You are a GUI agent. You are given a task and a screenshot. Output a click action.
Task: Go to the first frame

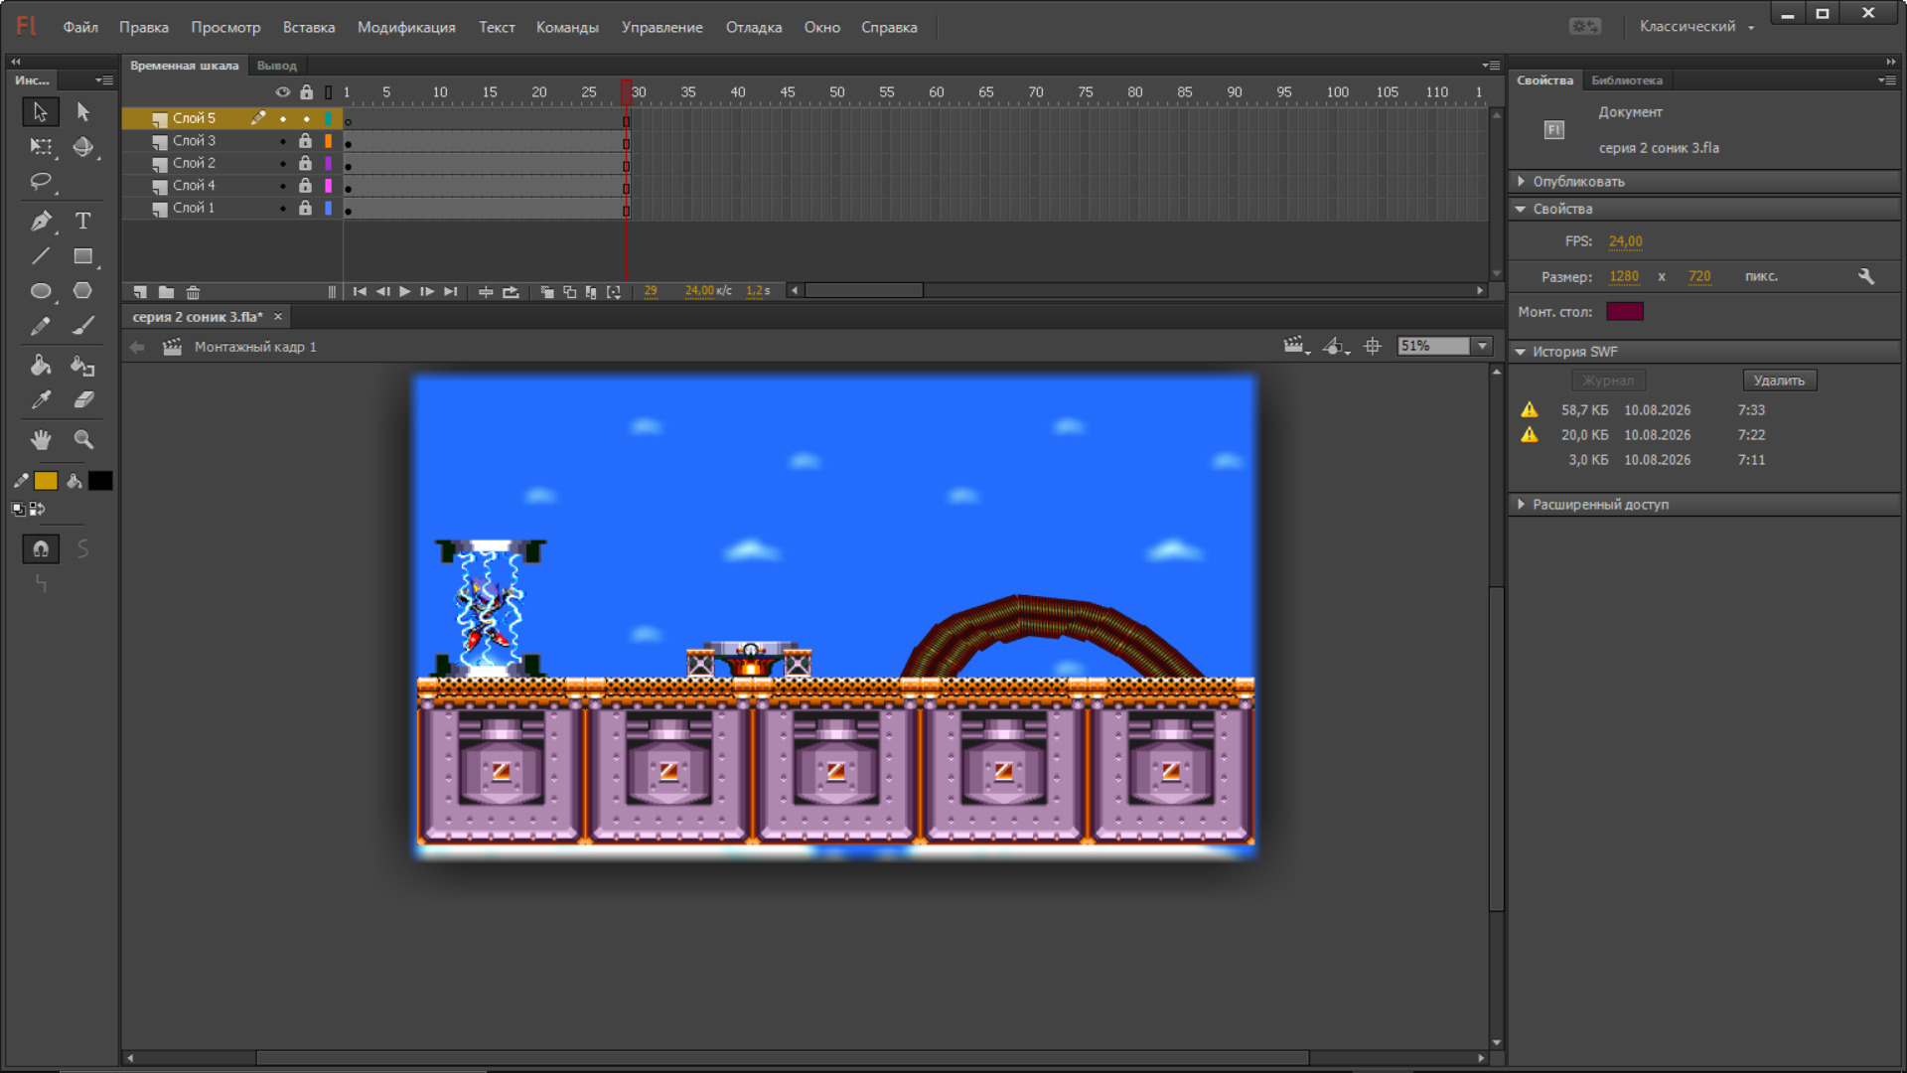(x=360, y=292)
